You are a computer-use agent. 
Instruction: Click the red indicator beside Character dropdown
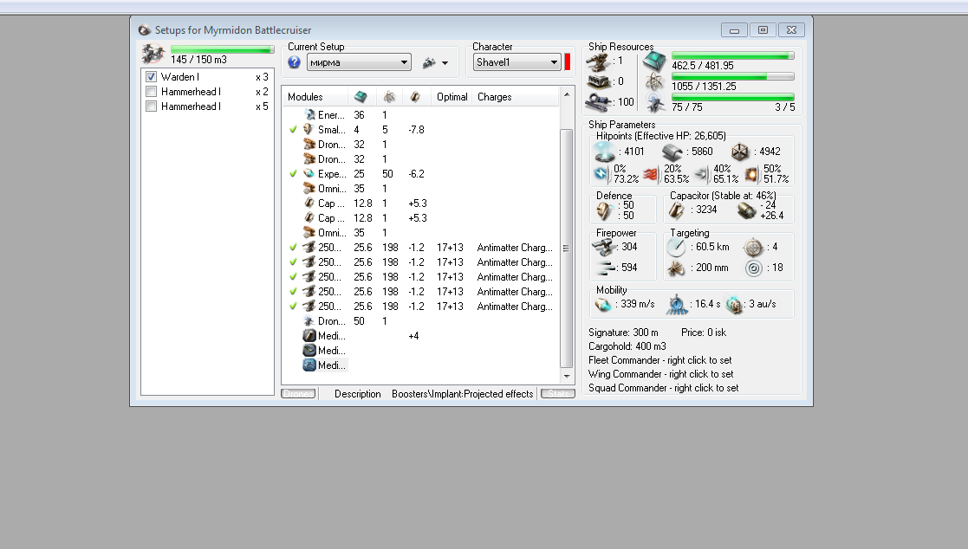pos(568,62)
